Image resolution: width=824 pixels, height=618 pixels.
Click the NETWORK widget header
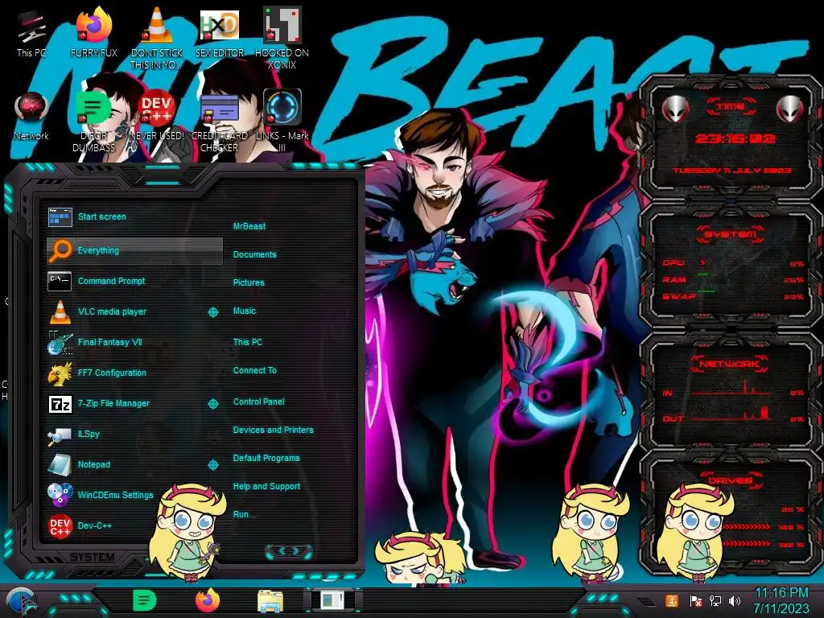tap(729, 364)
